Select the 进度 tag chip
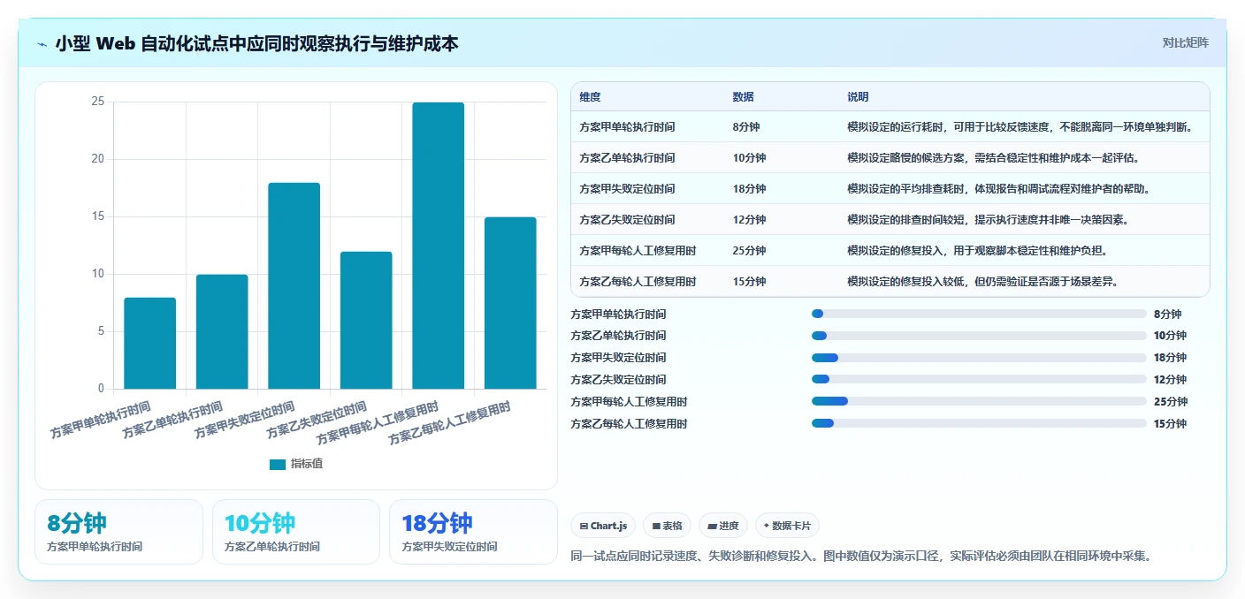The width and height of the screenshot is (1245, 599). point(723,526)
